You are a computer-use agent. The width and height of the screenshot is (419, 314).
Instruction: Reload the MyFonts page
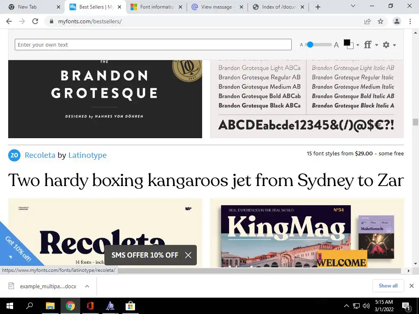[x=35, y=21]
